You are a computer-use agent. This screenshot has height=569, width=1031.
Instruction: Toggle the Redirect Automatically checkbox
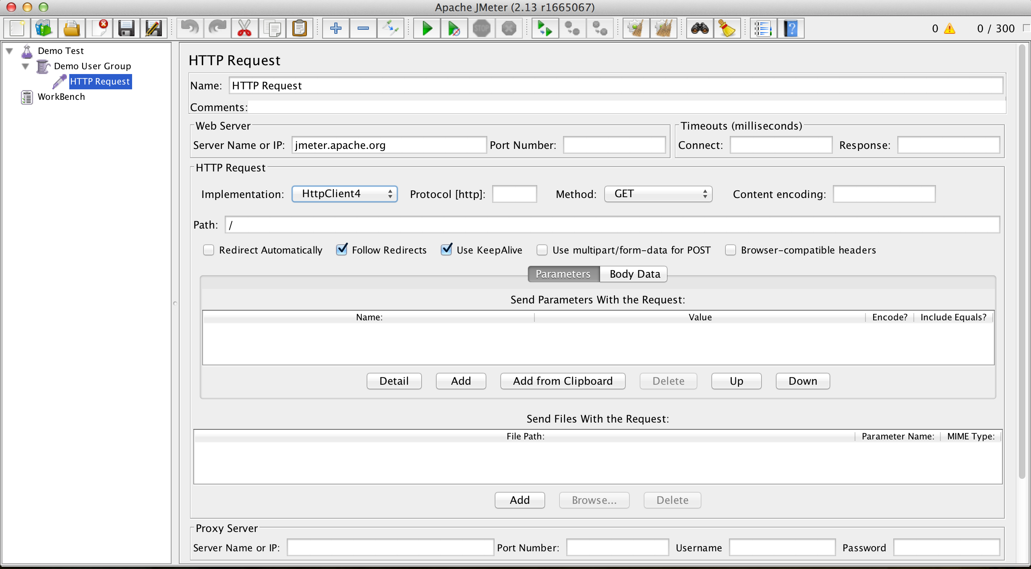click(208, 250)
